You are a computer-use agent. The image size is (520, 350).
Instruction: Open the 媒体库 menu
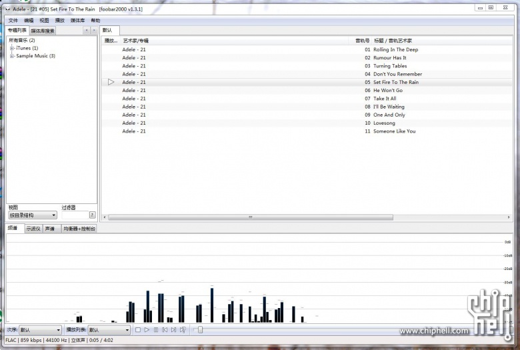coord(77,21)
